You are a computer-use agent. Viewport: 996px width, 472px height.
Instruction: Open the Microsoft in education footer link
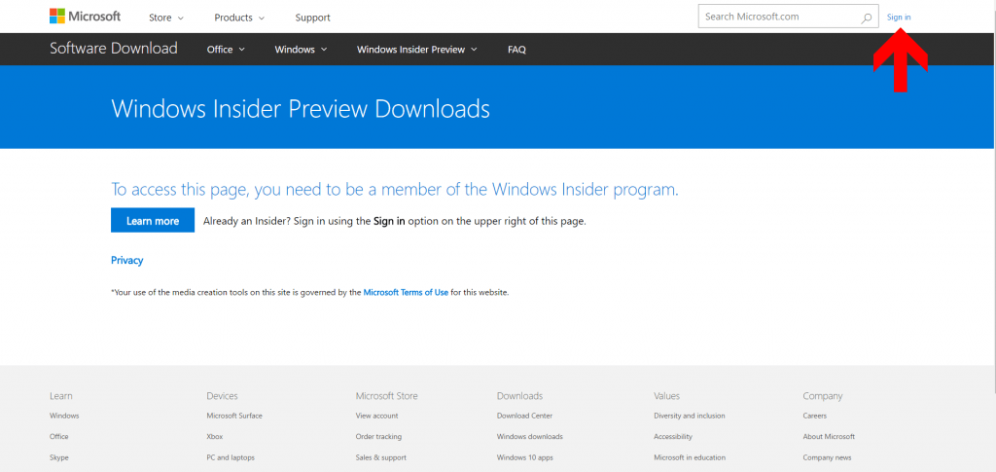tap(690, 458)
